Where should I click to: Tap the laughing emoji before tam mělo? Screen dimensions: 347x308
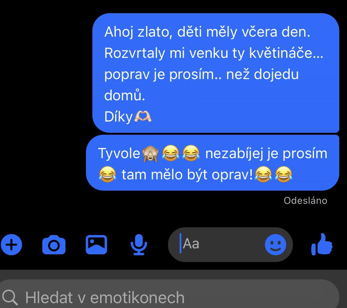(x=108, y=174)
